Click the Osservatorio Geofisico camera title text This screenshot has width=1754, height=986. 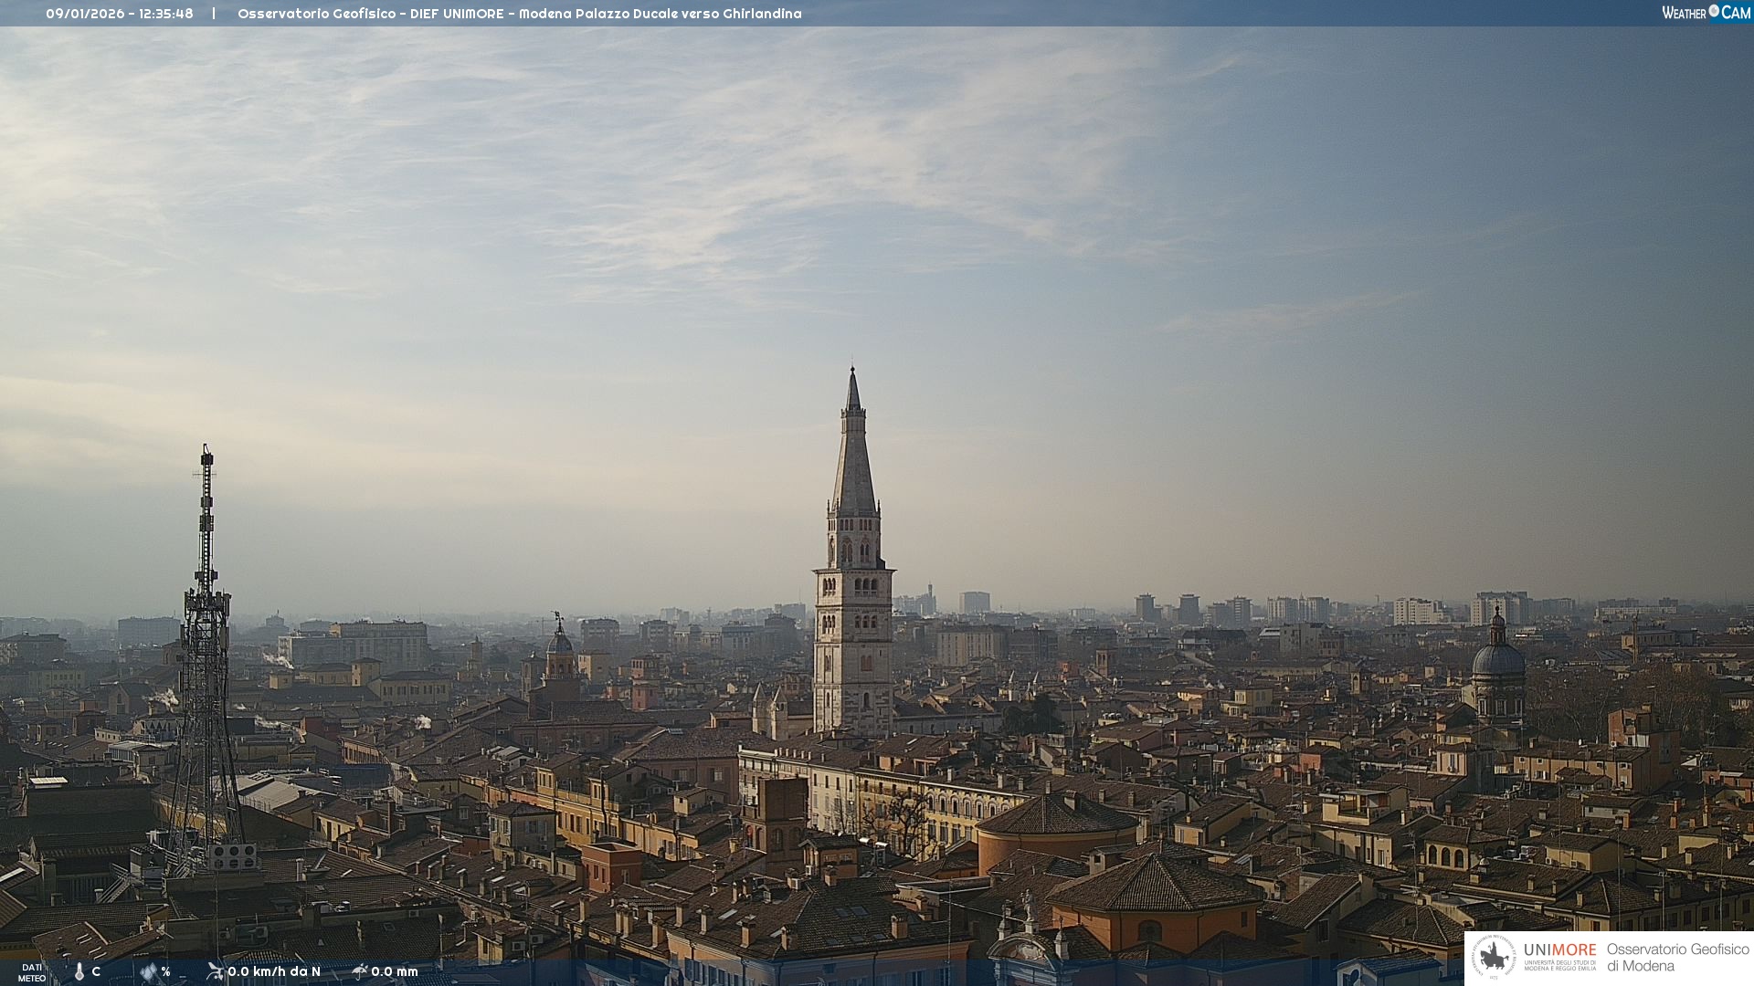click(519, 14)
